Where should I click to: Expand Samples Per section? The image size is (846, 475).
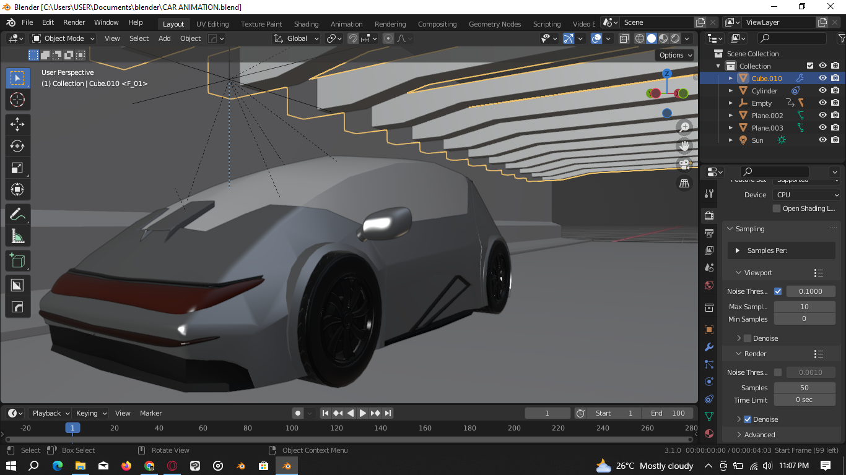coord(738,250)
